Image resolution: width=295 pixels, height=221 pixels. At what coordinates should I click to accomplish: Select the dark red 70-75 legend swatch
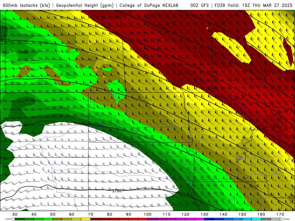tap(96, 219)
